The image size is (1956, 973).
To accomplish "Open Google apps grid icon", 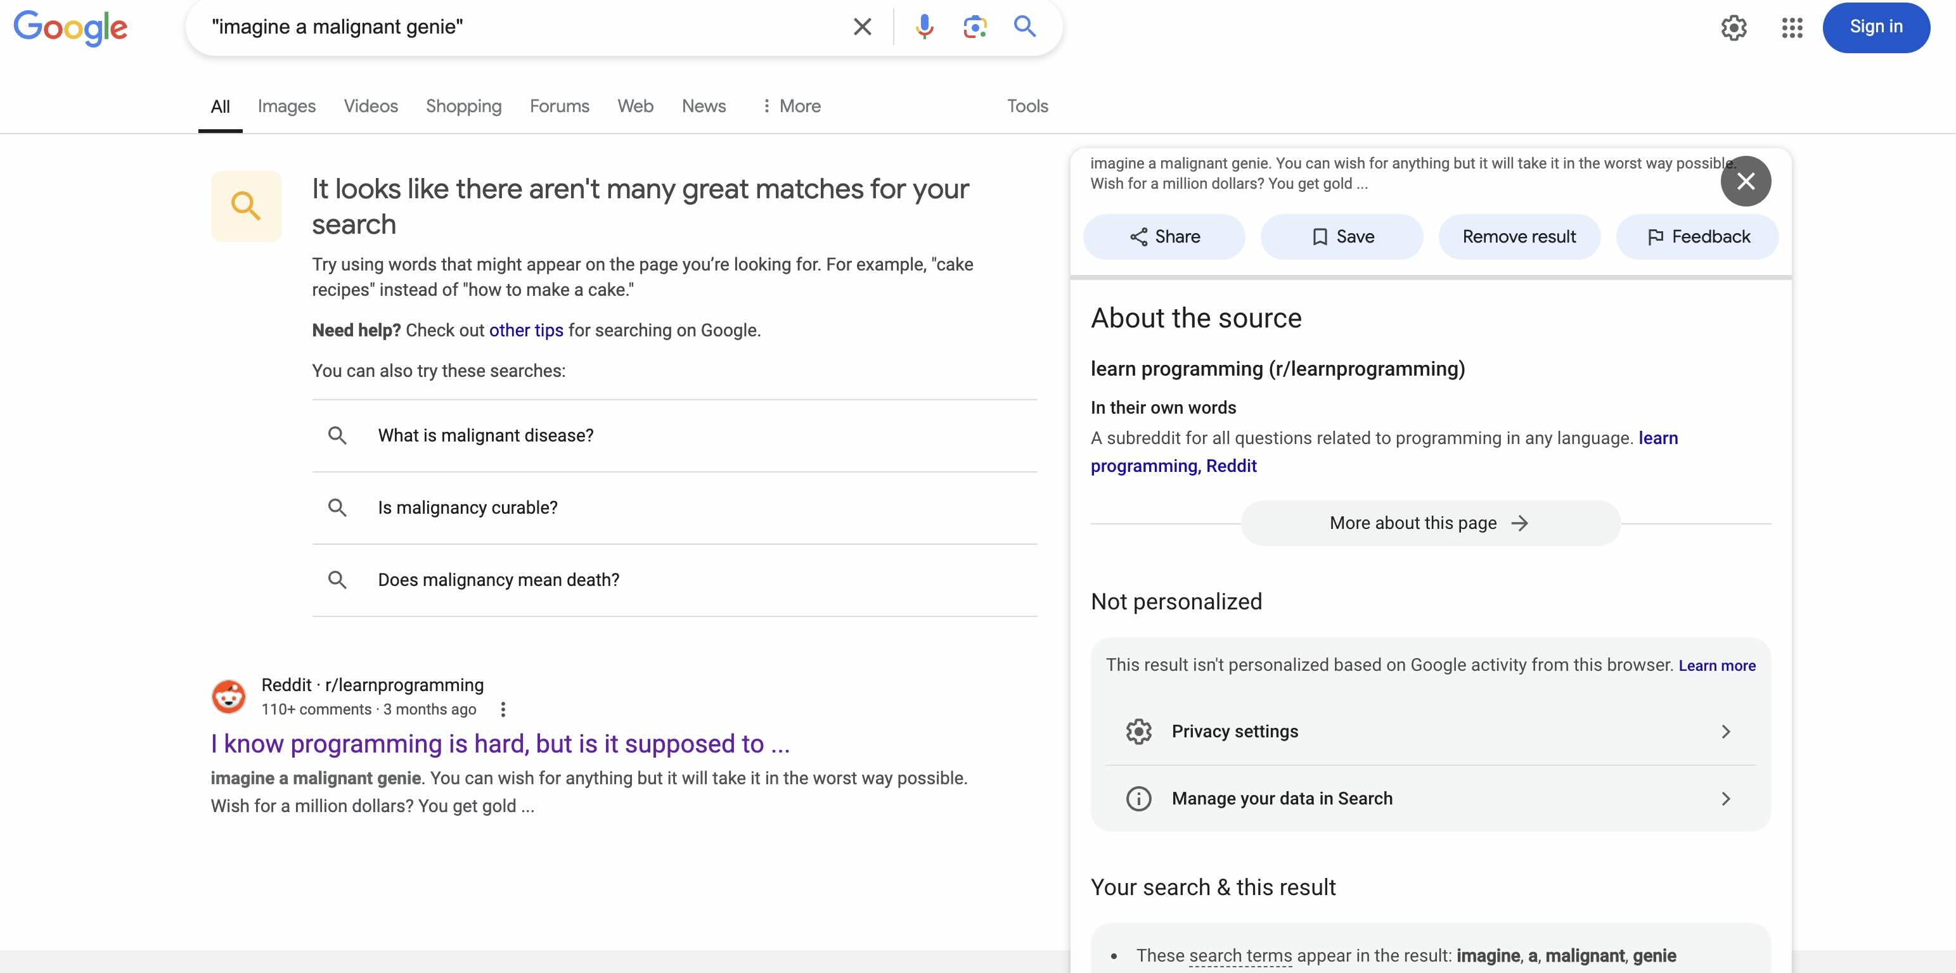I will [1792, 28].
